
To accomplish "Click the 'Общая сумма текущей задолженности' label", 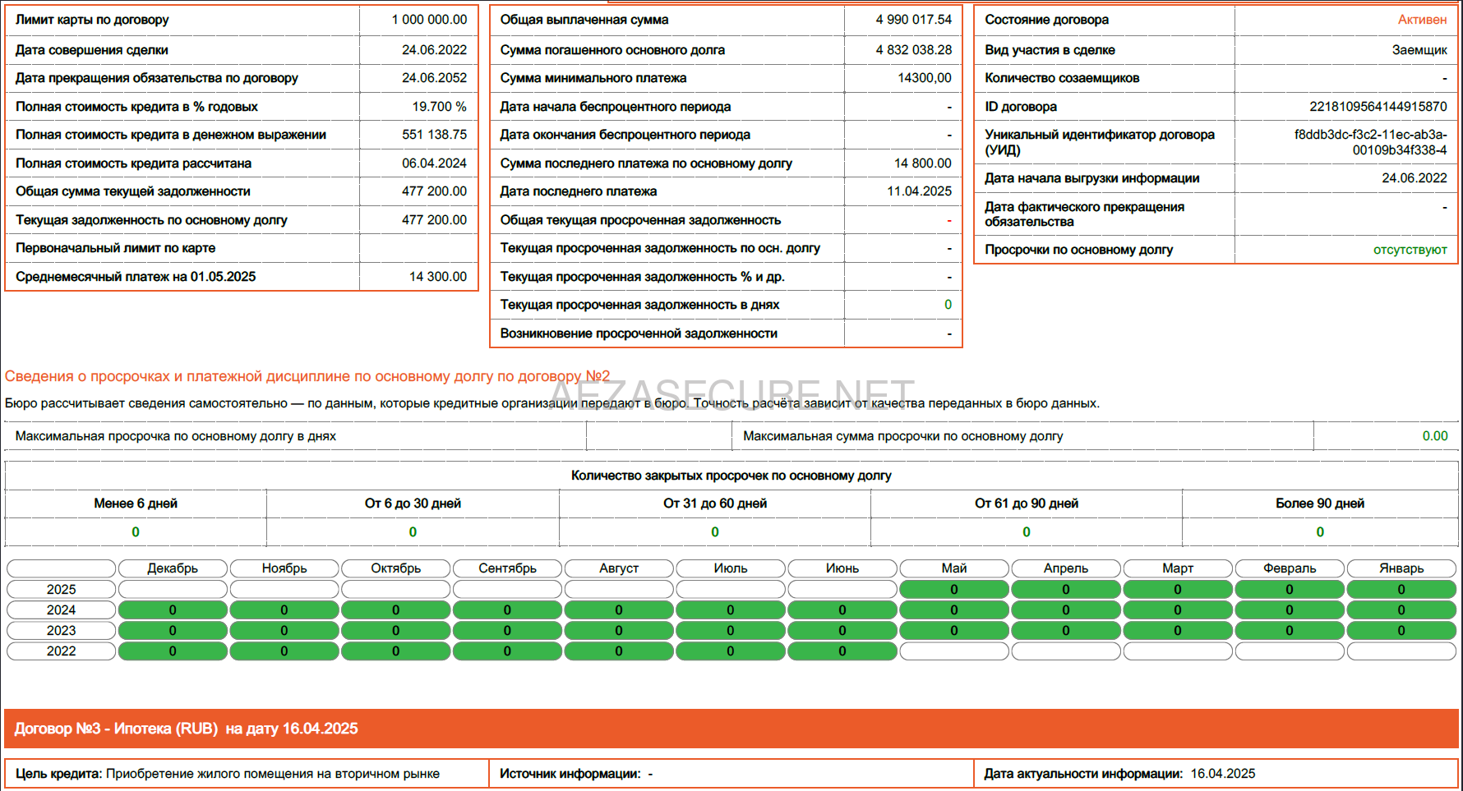I will tap(133, 191).
